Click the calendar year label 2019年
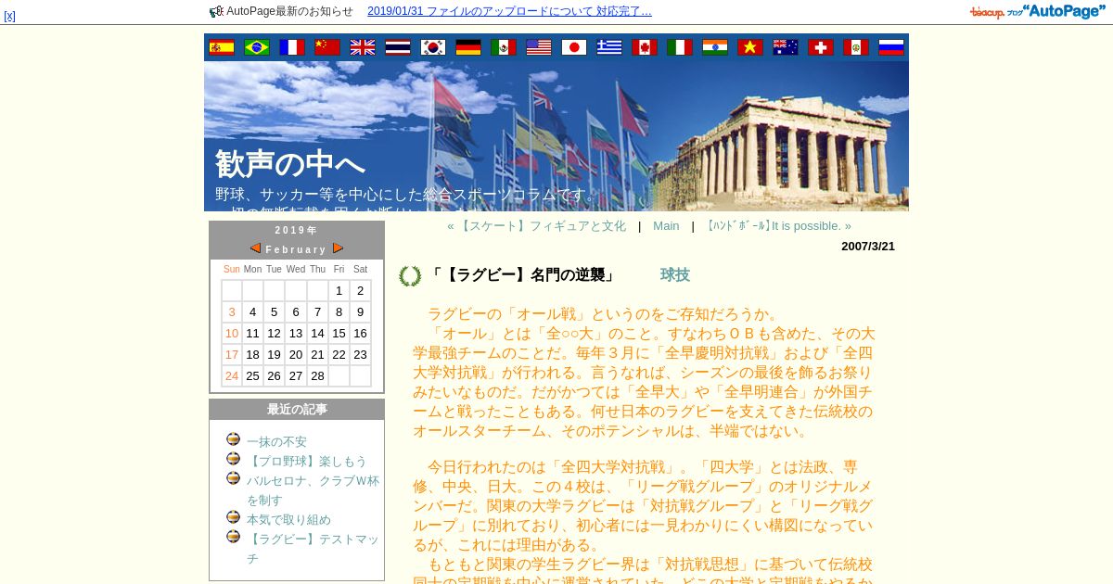The height and width of the screenshot is (584, 1113). tap(297, 231)
